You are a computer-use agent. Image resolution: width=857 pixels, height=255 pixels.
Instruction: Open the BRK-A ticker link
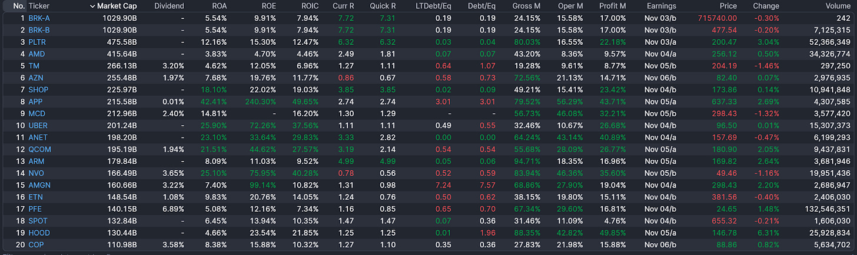click(39, 18)
